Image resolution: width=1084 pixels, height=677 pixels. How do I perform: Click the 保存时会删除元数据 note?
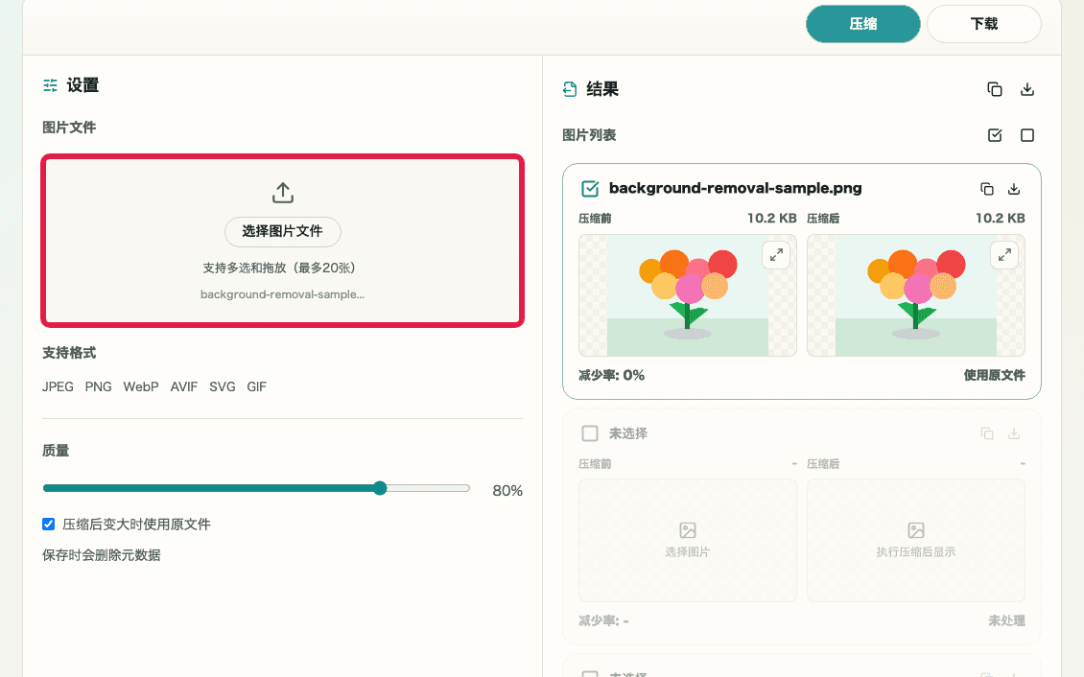pos(102,555)
